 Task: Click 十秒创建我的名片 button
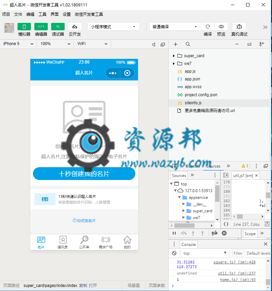point(84,174)
